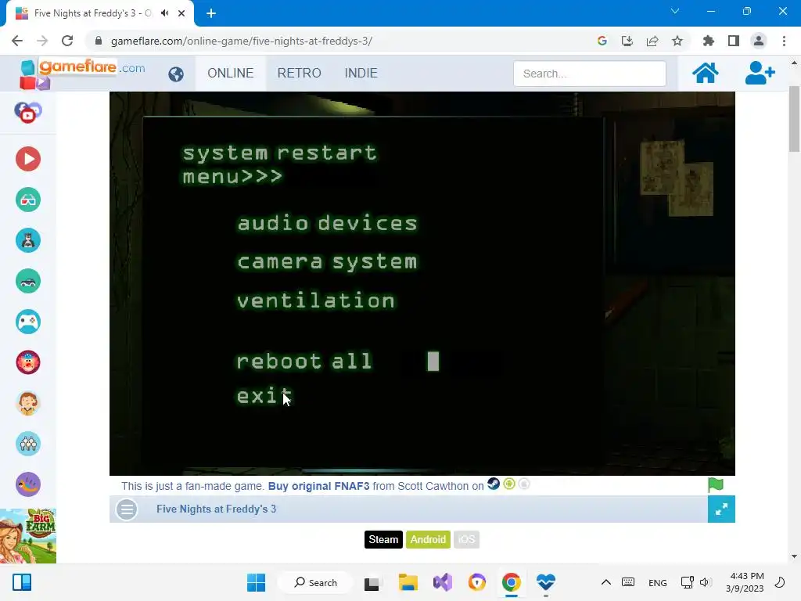Toggle game fullscreen expand button
Viewport: 801px width, 601px height.
[721, 509]
